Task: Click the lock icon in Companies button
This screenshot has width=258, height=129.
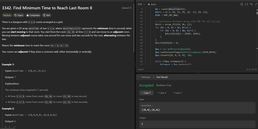Action: click(x=28, y=15)
